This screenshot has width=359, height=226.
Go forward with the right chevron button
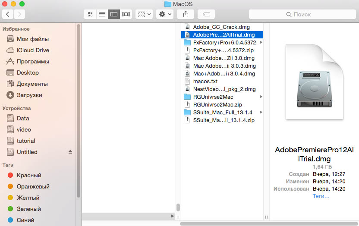click(x=19, y=14)
